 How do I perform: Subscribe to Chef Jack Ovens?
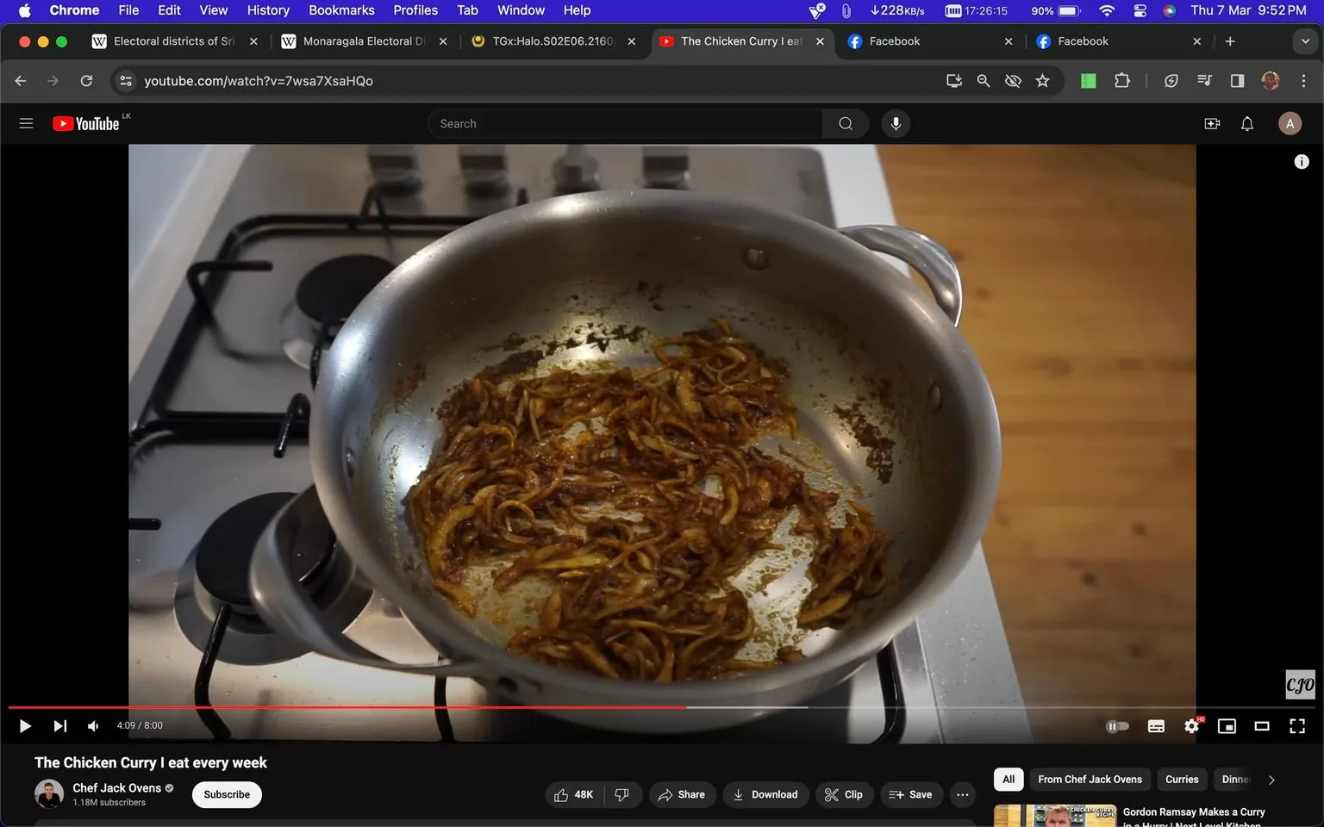coord(226,794)
